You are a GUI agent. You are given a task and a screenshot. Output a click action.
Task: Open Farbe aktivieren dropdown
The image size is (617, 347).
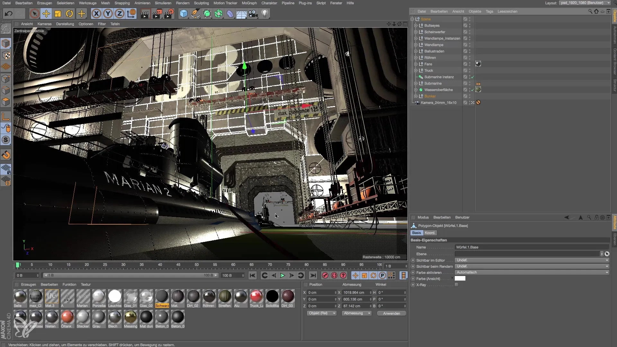532,272
